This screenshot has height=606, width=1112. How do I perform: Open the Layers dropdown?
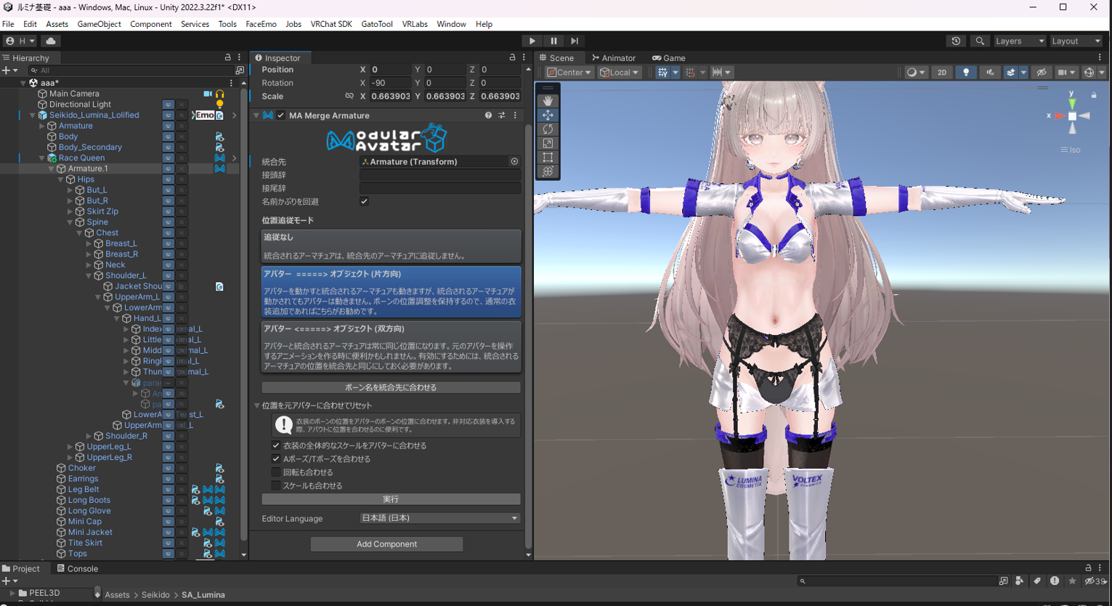pos(1020,41)
